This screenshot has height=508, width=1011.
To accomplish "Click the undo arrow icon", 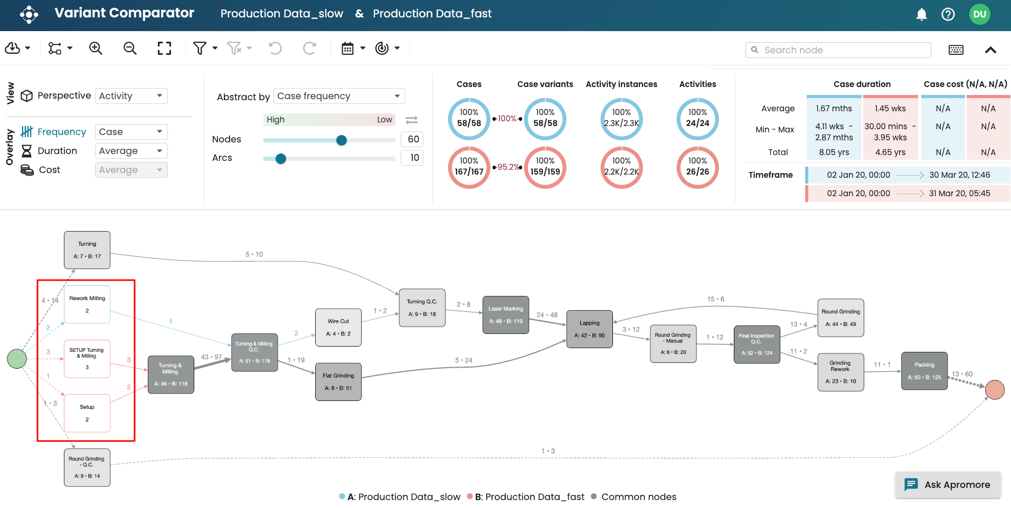I will (275, 49).
